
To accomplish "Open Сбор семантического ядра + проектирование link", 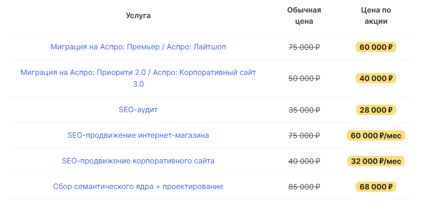I will (x=138, y=187).
